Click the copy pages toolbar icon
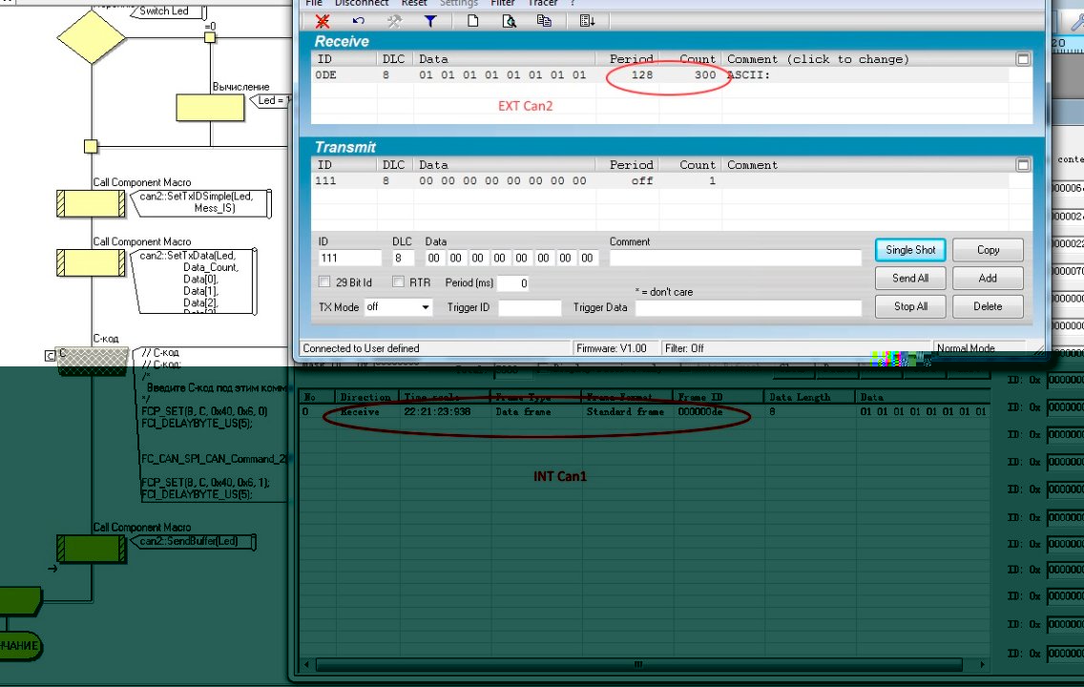1084x687 pixels. click(544, 21)
